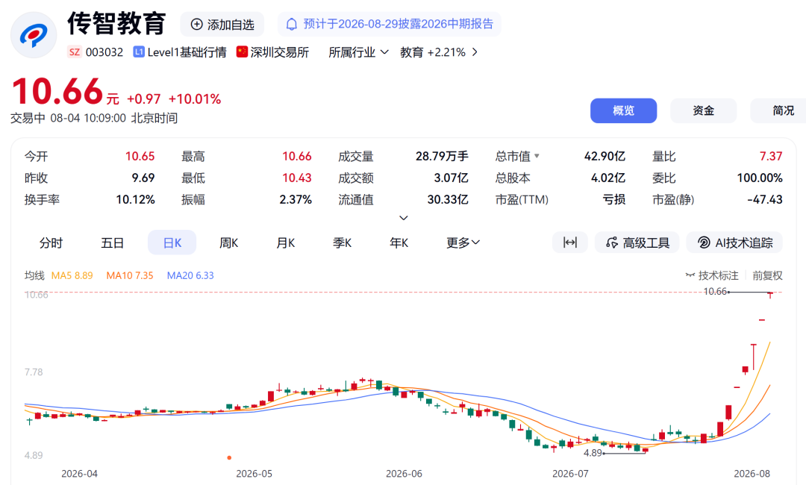Click the stock code 003032
806x485 pixels.
(x=104, y=52)
